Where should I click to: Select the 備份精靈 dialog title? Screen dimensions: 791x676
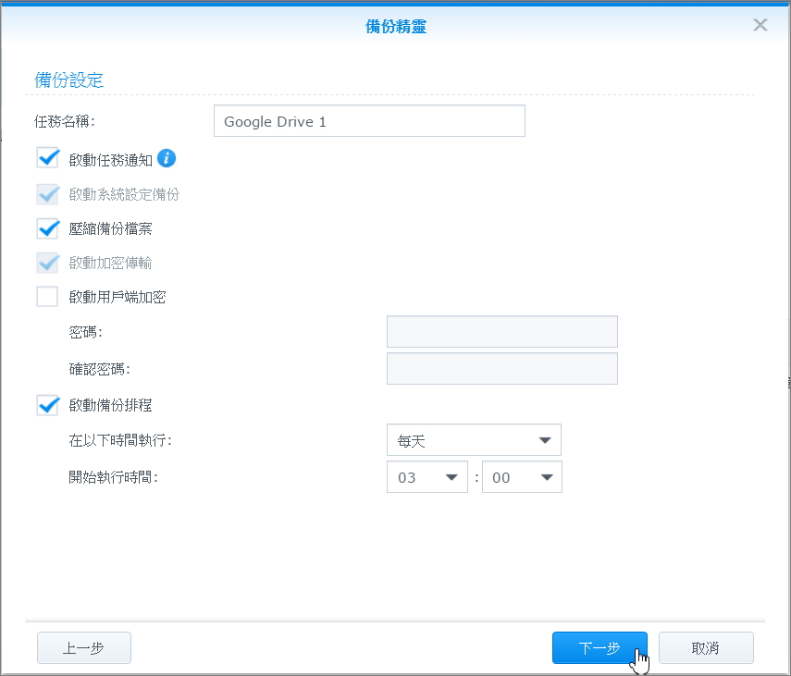[396, 26]
